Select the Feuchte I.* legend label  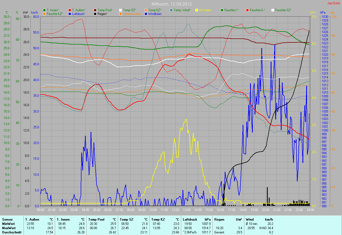pyautogui.click(x=231, y=10)
